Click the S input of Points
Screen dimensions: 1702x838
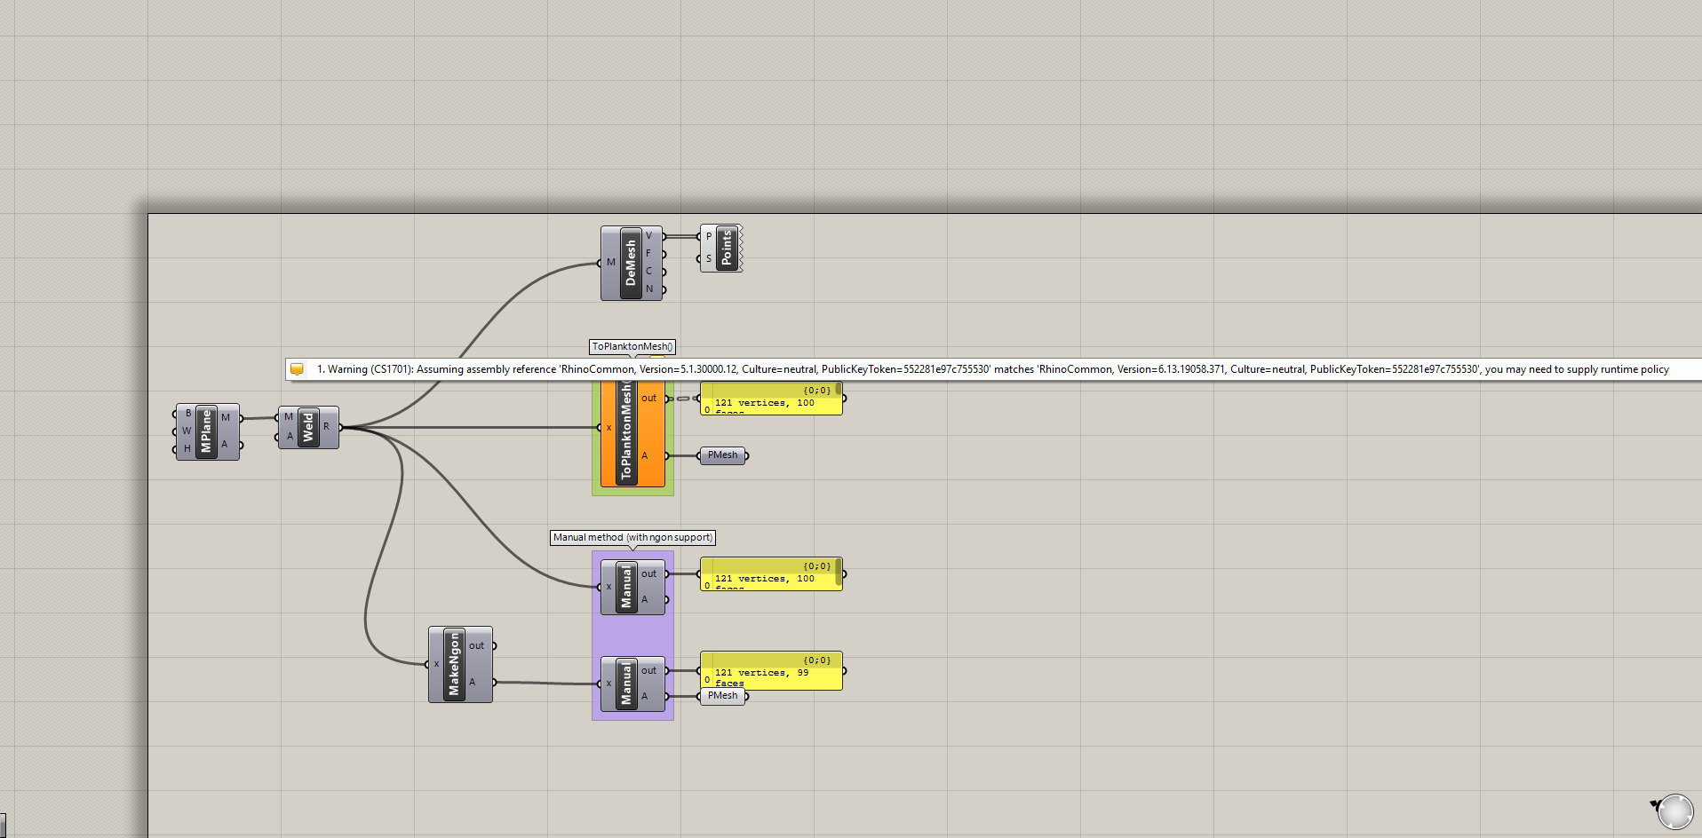709,259
